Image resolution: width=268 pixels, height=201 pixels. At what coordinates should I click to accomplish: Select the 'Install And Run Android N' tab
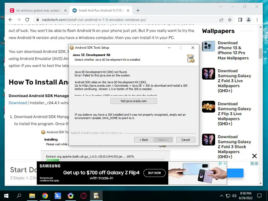click(x=101, y=10)
